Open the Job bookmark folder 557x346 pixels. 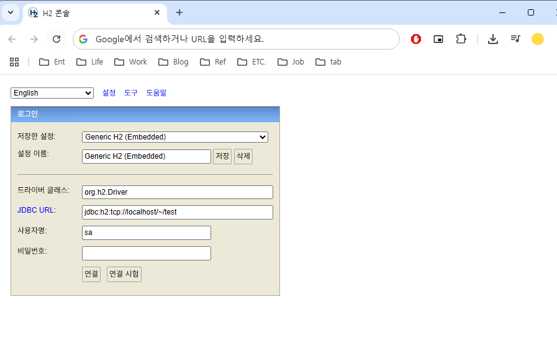click(x=291, y=62)
